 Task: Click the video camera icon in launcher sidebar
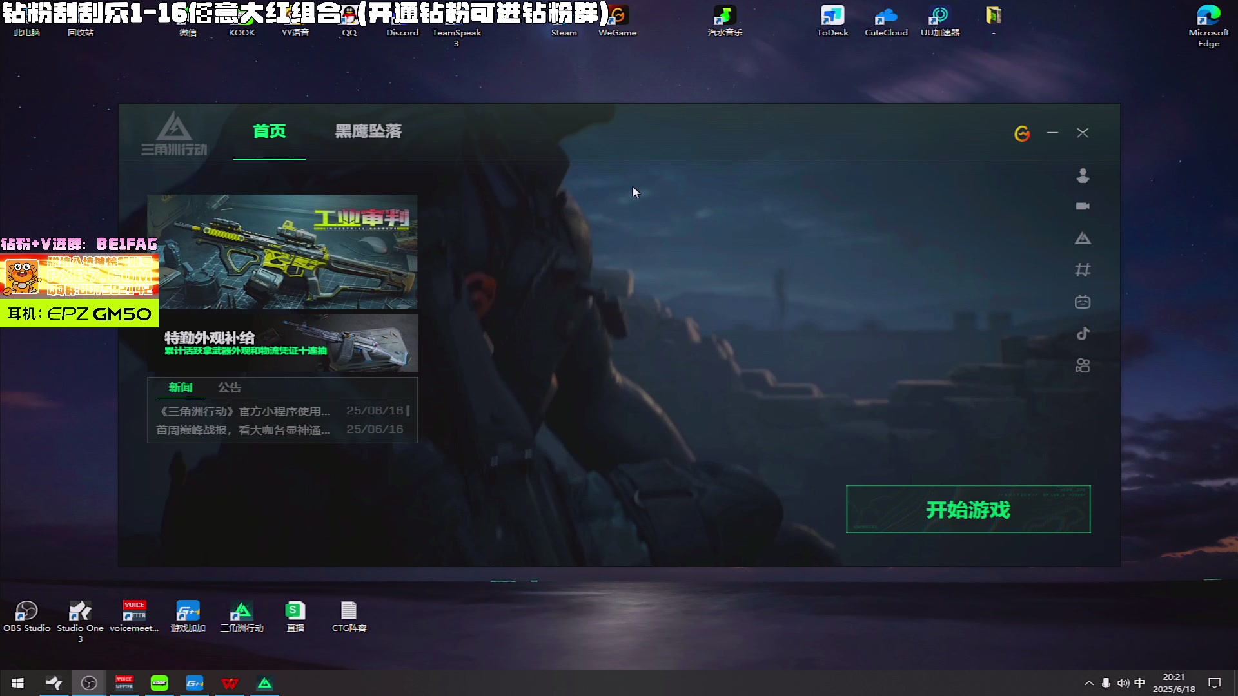click(1083, 206)
